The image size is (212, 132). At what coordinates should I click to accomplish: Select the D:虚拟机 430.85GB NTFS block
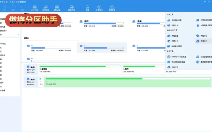[80, 69]
